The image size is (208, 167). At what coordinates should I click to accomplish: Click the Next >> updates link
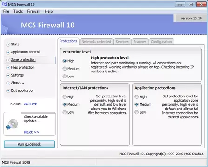pyautogui.click(x=32, y=132)
